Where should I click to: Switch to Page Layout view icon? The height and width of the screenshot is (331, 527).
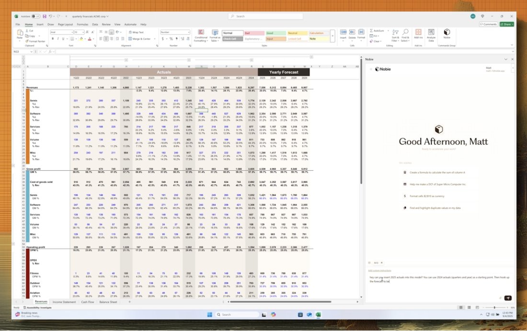click(x=469, y=307)
